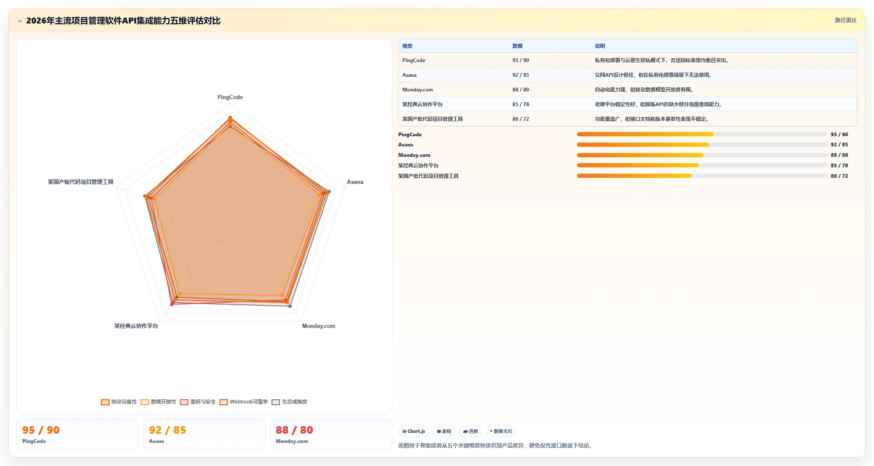
Task: Click the 数据 table column header
Action: click(x=517, y=46)
